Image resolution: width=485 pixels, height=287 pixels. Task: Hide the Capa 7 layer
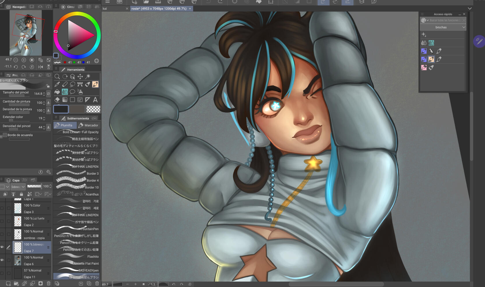[2, 247]
